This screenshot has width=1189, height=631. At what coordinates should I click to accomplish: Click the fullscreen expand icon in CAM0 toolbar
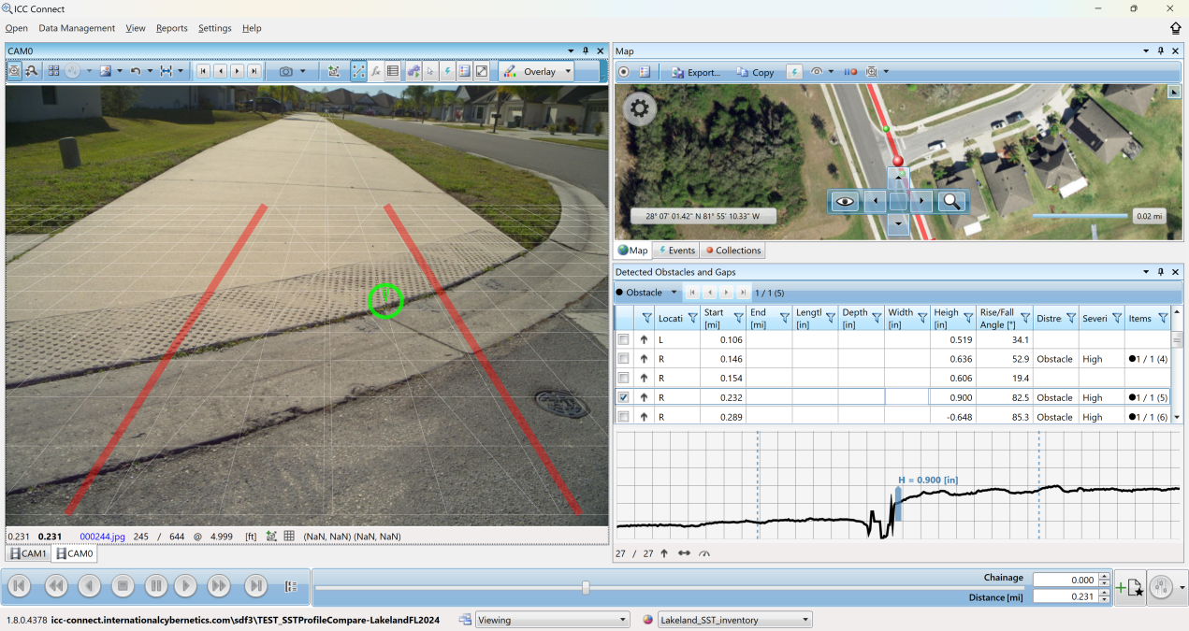click(480, 71)
